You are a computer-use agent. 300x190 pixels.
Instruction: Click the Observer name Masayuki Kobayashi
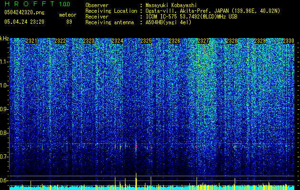(x=171, y=5)
